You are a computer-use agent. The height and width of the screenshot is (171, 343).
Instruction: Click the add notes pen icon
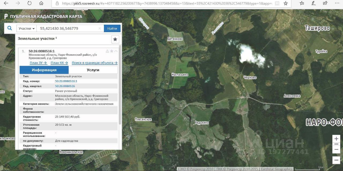coord(314,3)
